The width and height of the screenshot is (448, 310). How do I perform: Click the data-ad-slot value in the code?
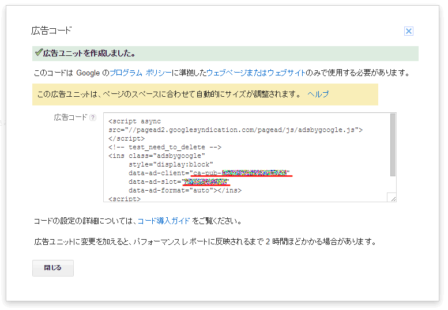(x=206, y=182)
